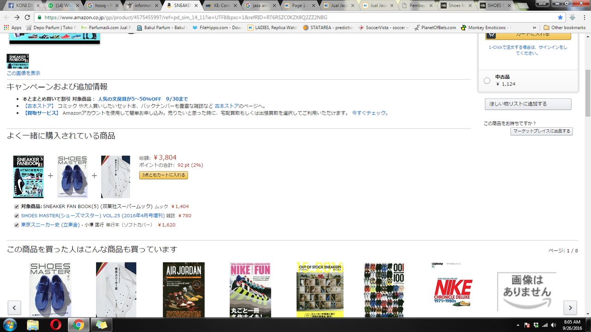Open the Apps shortcut in bookmarks bar
591x332 pixels.
tap(12, 28)
